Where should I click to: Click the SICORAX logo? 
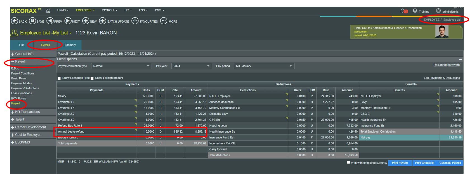(x=24, y=11)
